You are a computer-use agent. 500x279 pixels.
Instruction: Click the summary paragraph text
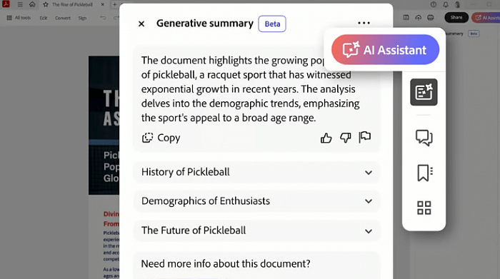[x=250, y=89]
